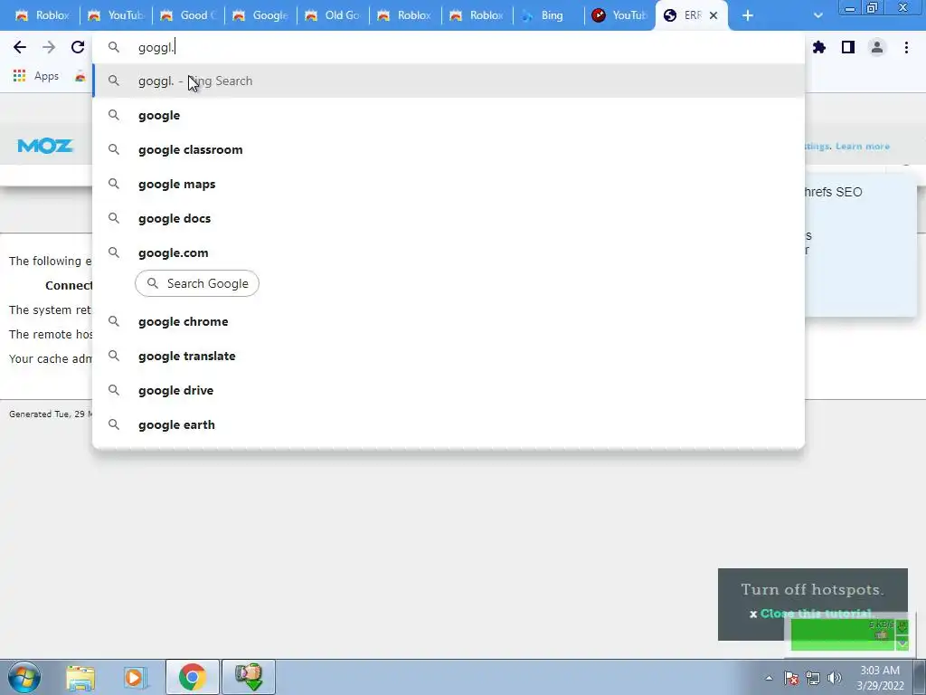This screenshot has width=926, height=695.
Task: Switch to the Good G tab
Action: click(188, 15)
